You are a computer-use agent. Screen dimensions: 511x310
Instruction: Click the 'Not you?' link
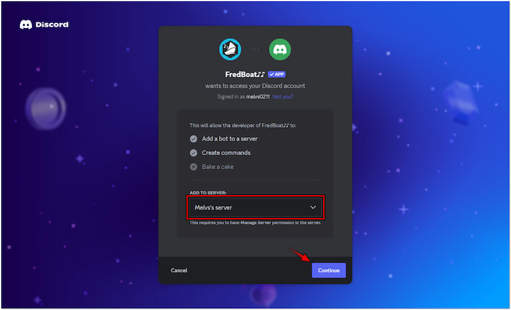283,96
